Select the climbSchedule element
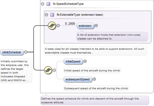Image resolution: width=154 pixels, height=106 pixels. pyautogui.click(x=12, y=52)
